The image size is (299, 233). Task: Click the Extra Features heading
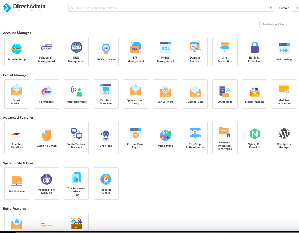point(15,208)
